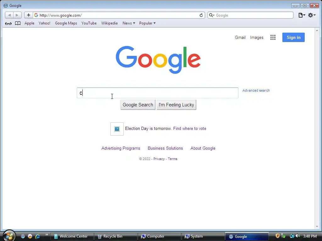This screenshot has height=241, width=322.
Task: Expand the quick launch overflow chevron
Action: tap(47, 234)
